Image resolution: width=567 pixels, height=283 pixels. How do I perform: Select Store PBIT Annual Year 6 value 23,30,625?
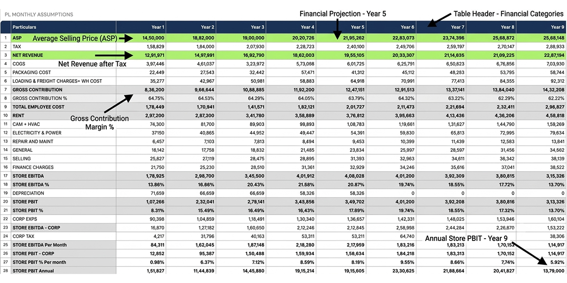(x=403, y=271)
